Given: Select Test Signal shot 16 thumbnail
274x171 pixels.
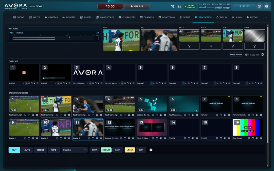Looking at the screenshot, I should [x=248, y=127].
